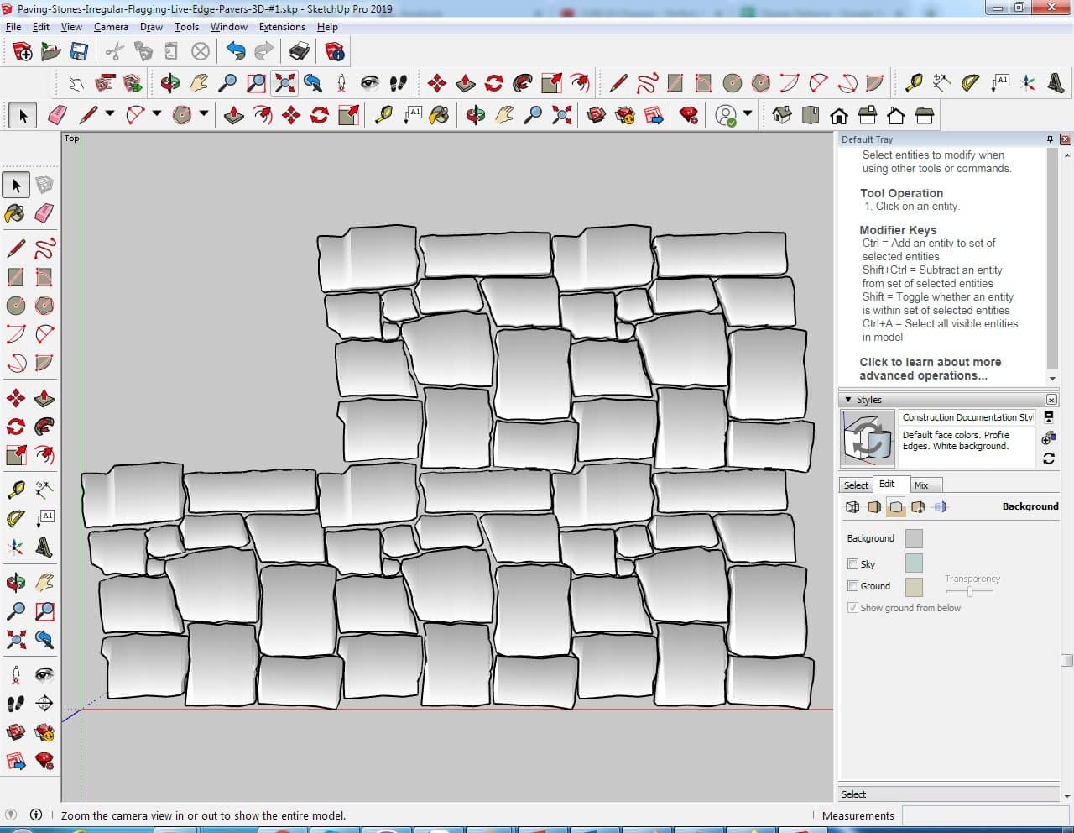
Task: Open the dropdown arrow next to the user account icon
Action: (748, 114)
